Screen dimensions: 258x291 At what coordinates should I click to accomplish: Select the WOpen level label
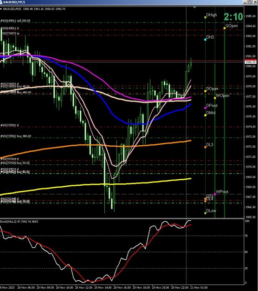coord(223,96)
